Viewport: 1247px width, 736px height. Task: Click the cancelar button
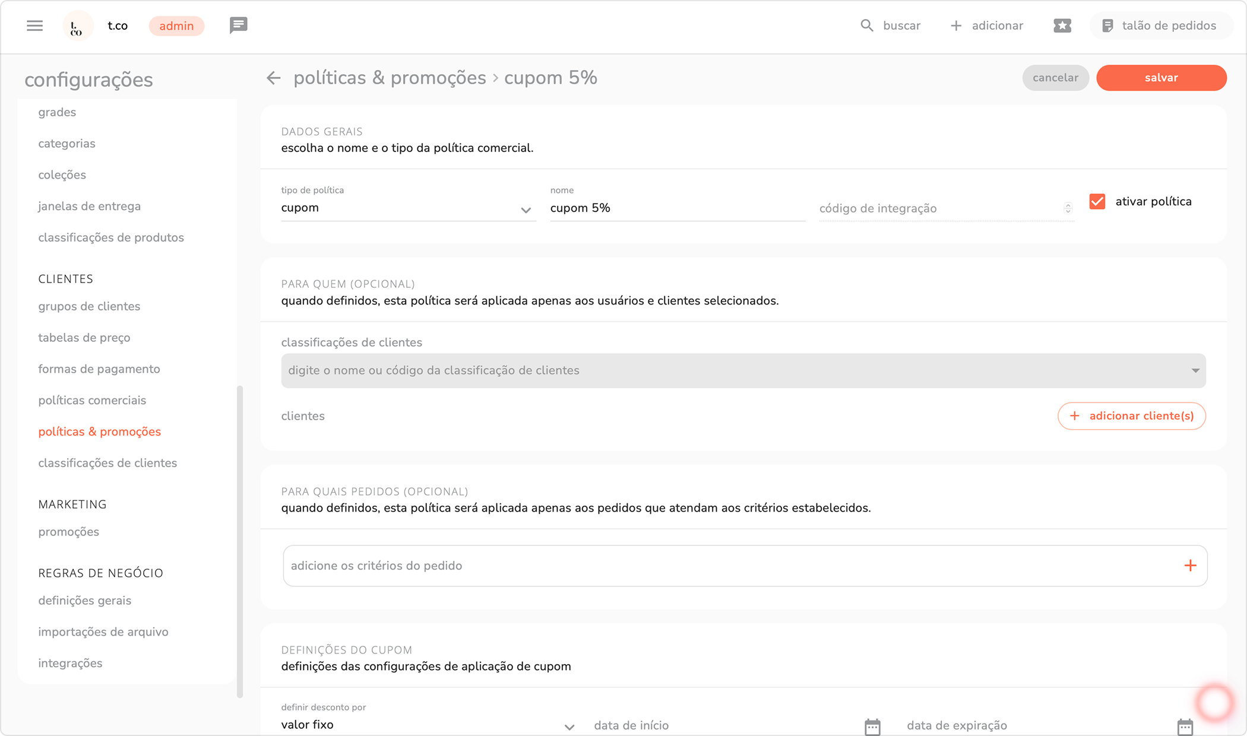pos(1055,78)
